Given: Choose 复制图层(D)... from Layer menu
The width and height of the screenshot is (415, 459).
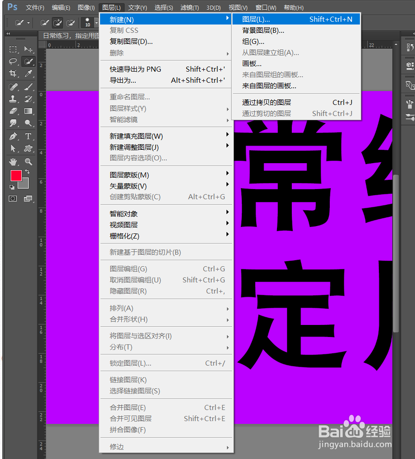Looking at the screenshot, I should click(166, 42).
